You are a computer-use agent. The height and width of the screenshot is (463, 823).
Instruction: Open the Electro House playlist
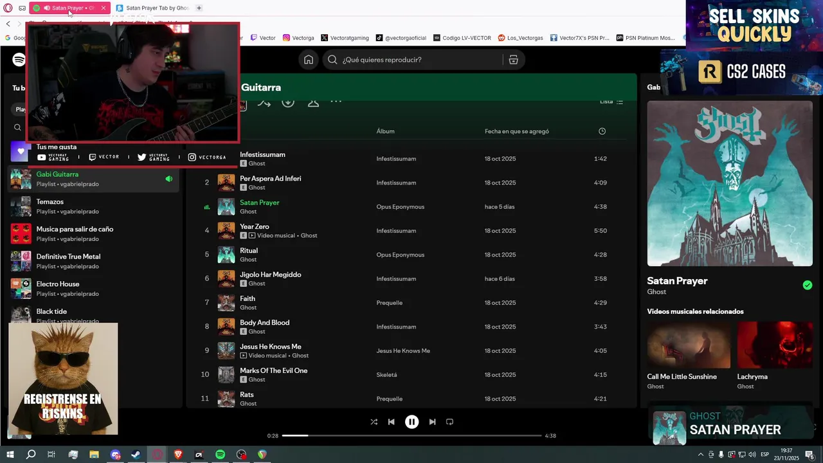click(x=94, y=289)
